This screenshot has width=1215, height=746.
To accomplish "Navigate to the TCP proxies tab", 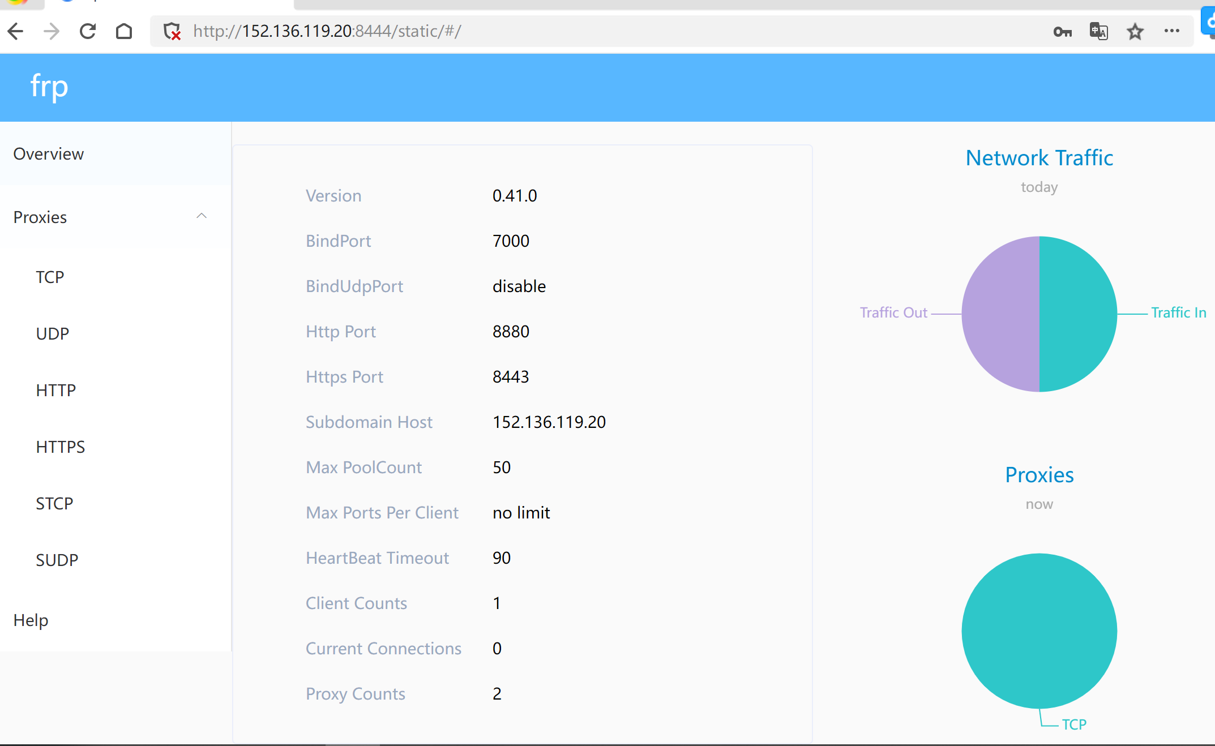I will [x=49, y=276].
